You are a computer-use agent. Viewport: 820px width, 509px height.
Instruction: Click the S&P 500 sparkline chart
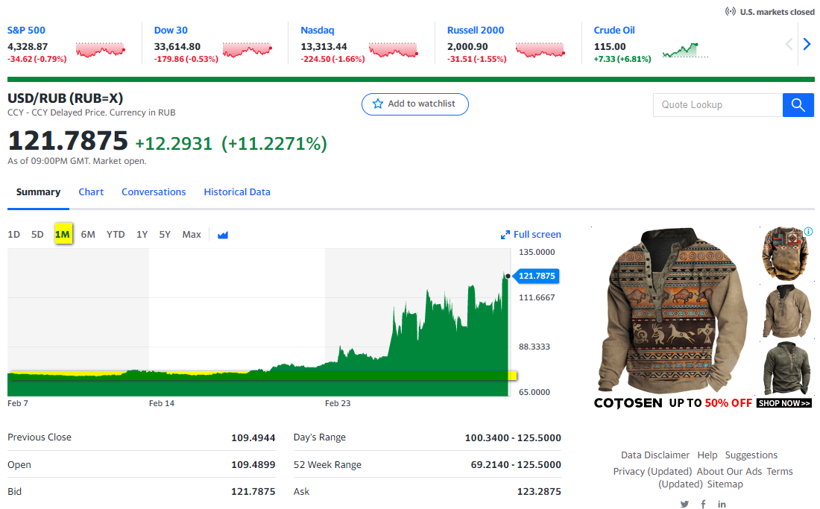point(101,50)
